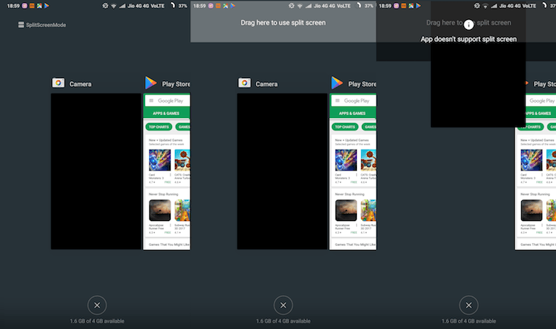Tap the Wi-Fi status icon in third screenshot

[486, 6]
